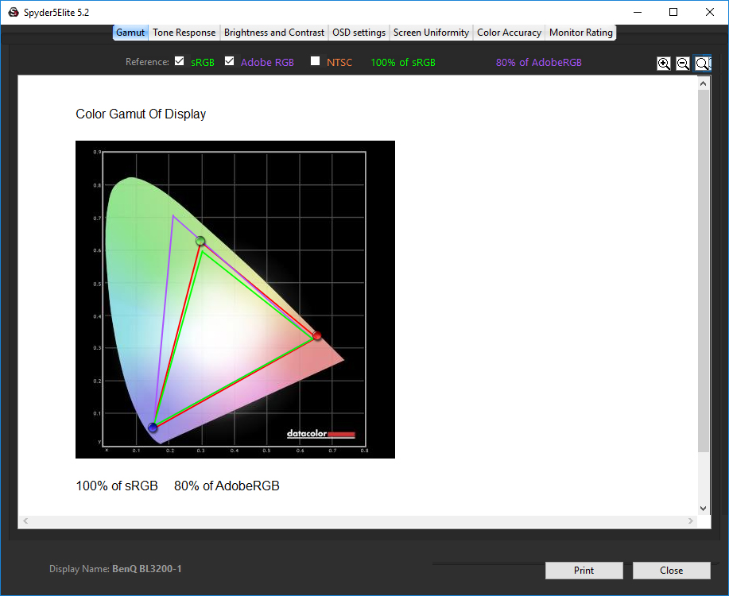Screen dimensions: 729x596
Task: Switch to the Tone Response tab
Action: point(184,33)
